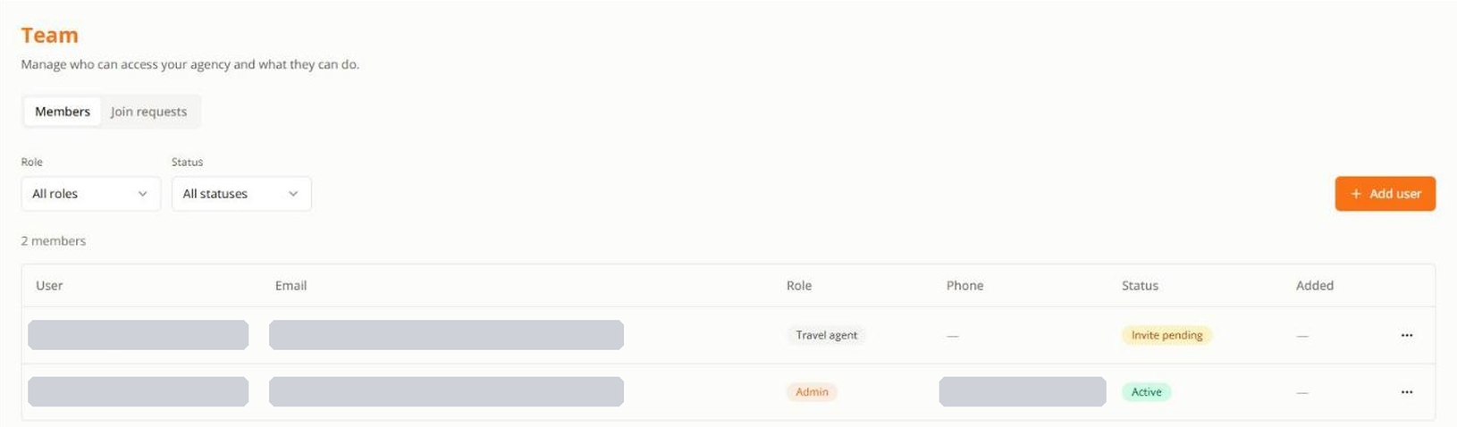
Task: Select the Admin role badge
Action: (x=812, y=392)
